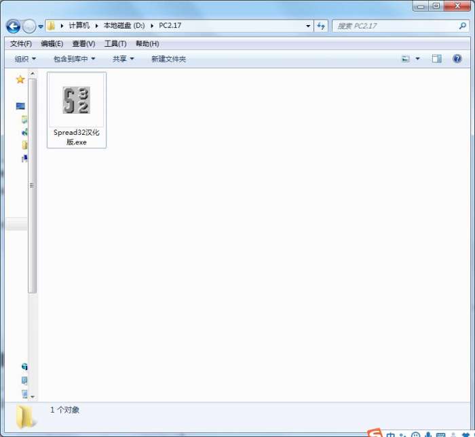The width and height of the screenshot is (475, 437).
Task: Select the Spread32汉化版.exe file icon
Action: [76, 100]
